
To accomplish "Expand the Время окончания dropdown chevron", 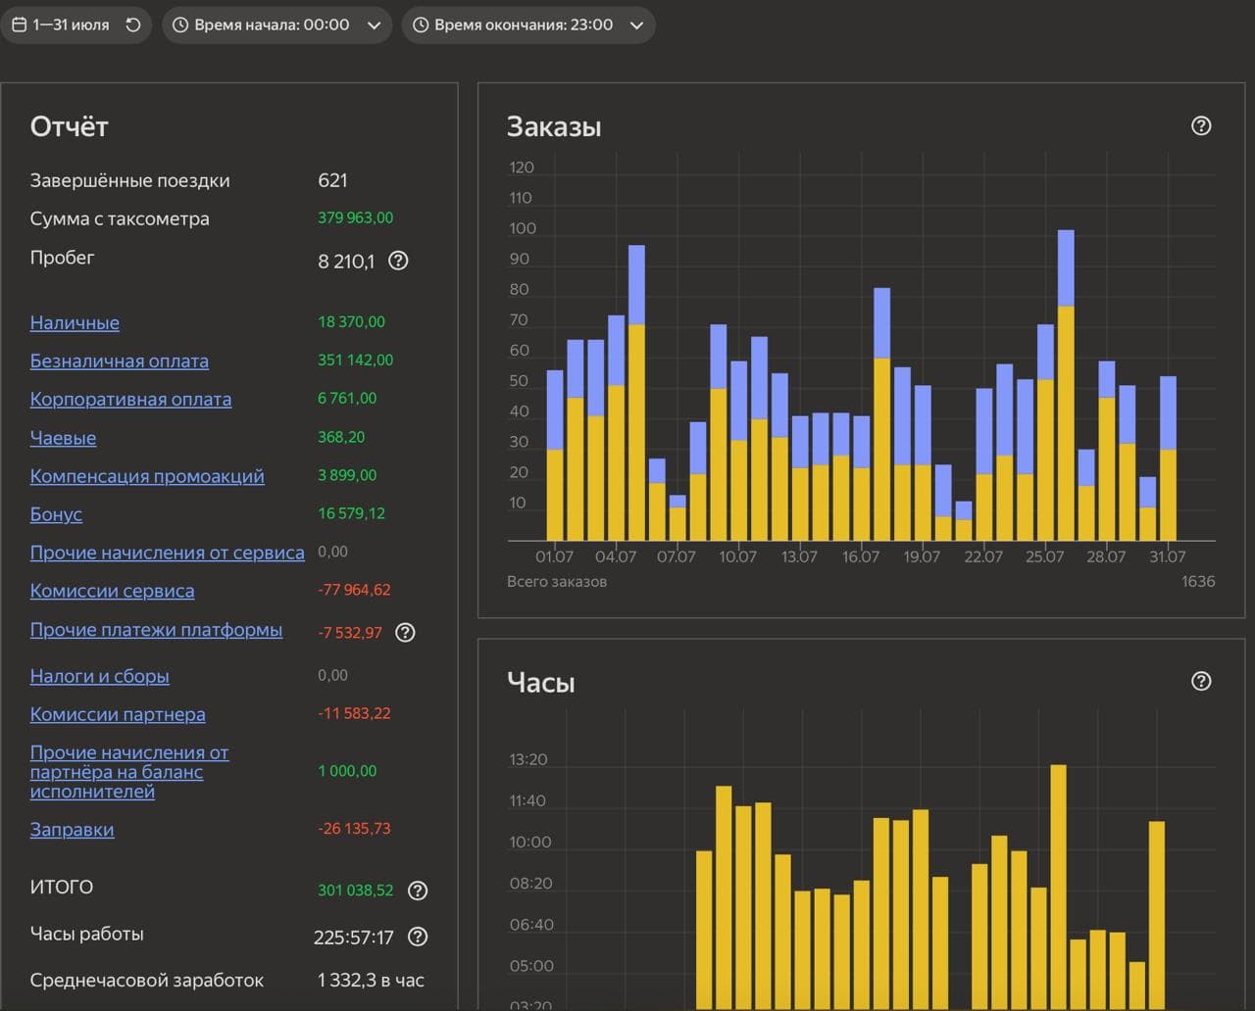I will pyautogui.click(x=636, y=25).
